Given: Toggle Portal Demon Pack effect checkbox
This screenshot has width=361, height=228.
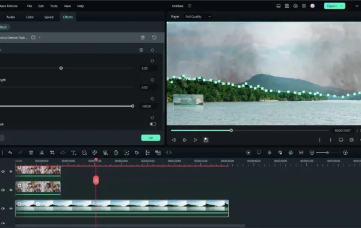Looking at the screenshot, I should 33,37.
